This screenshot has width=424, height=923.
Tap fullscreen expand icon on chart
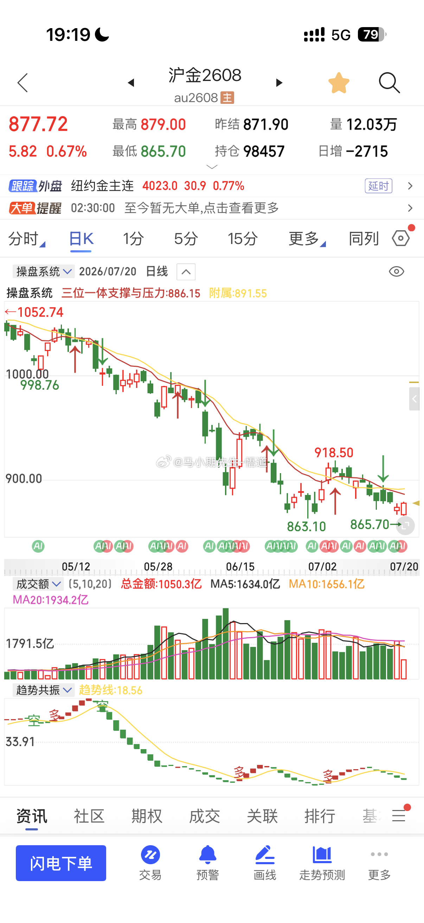(x=405, y=526)
